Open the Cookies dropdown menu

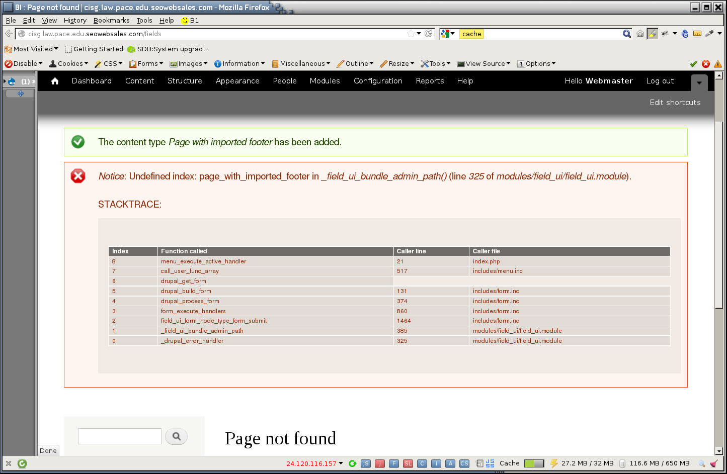(69, 64)
